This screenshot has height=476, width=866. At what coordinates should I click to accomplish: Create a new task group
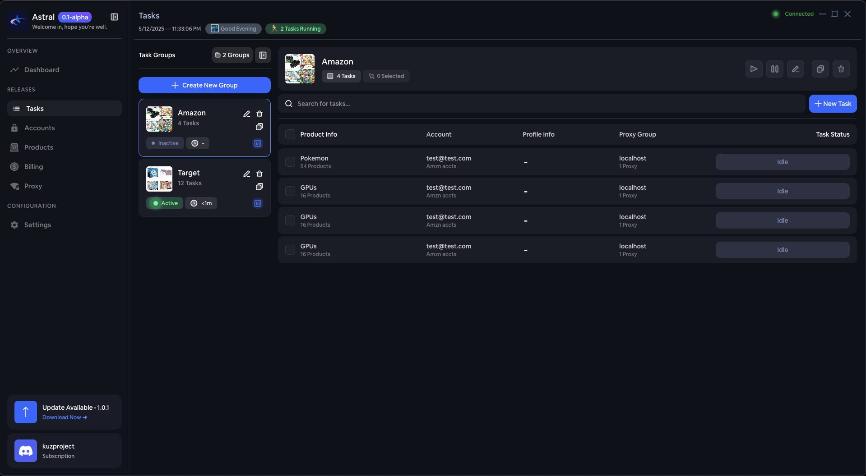click(204, 85)
